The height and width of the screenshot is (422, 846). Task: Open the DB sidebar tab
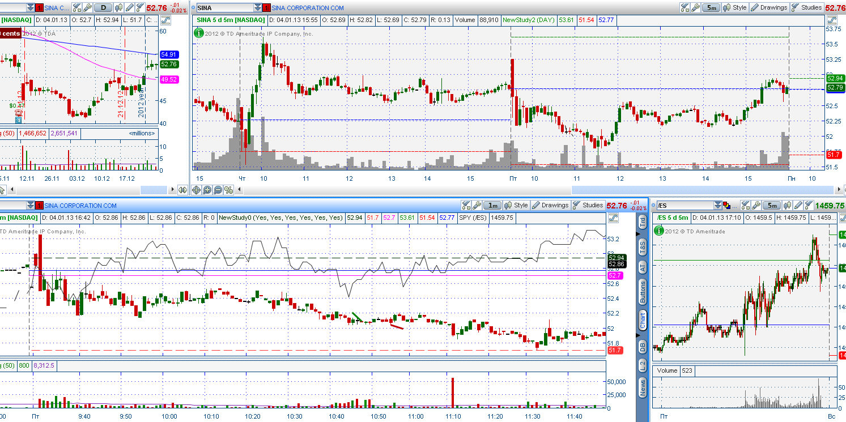click(643, 346)
